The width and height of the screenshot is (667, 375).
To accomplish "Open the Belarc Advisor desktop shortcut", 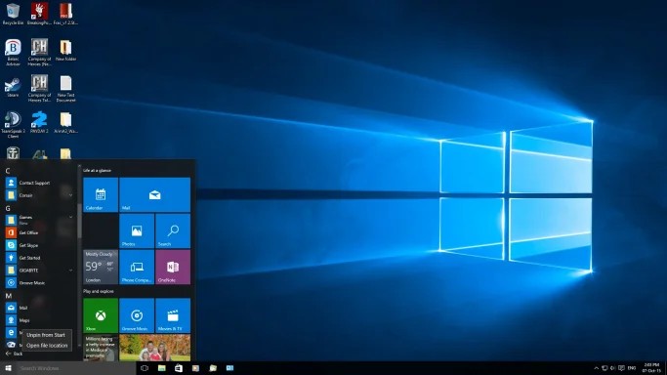I will click(13, 52).
